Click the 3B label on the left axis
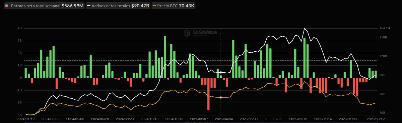Viewport: 402px width, 123px height. click(x=20, y=41)
